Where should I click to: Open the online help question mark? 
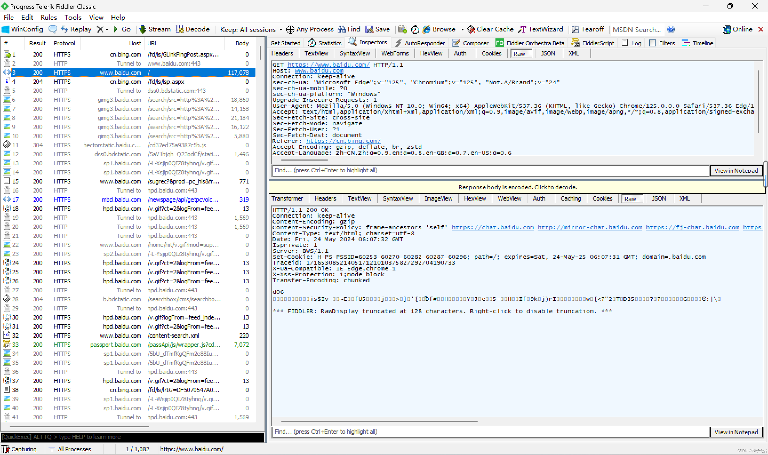click(x=671, y=29)
